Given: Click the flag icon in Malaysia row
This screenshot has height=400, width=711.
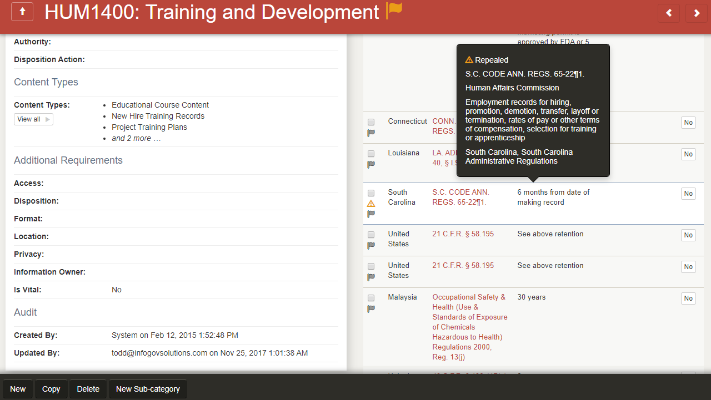Looking at the screenshot, I should pos(371,309).
